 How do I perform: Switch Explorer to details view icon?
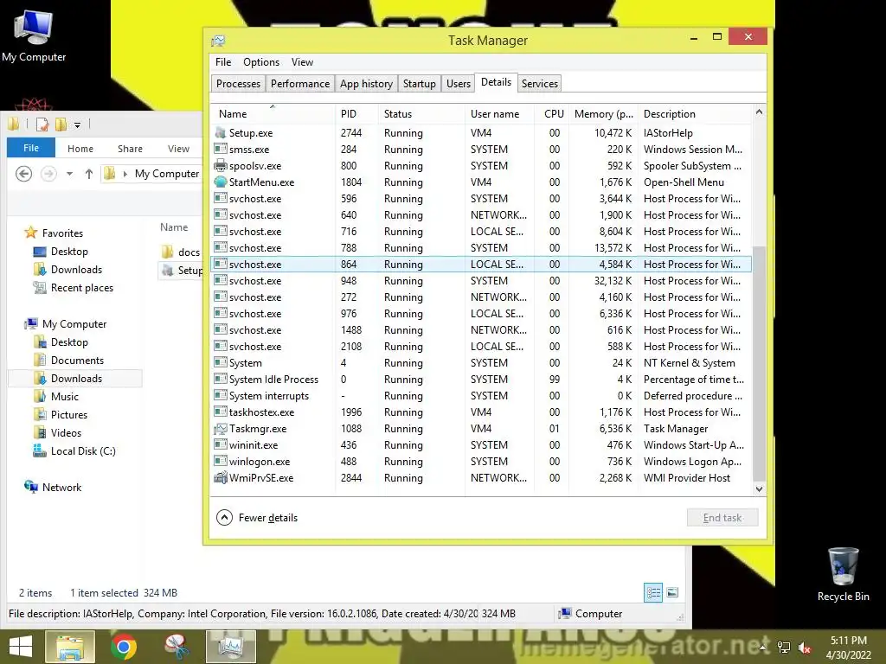(653, 592)
